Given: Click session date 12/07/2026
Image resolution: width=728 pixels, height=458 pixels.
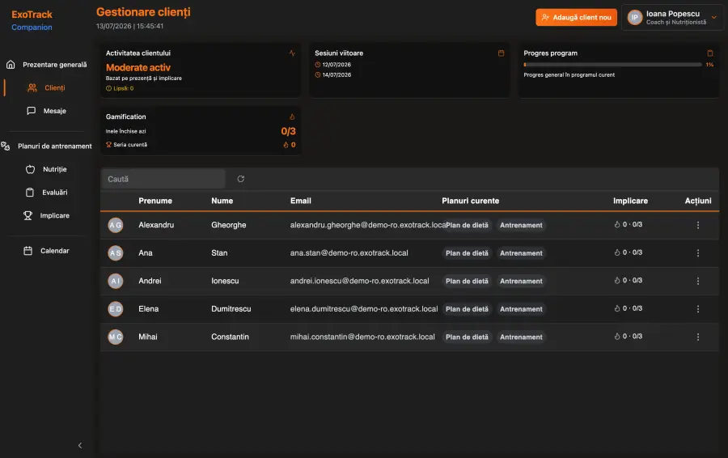Looking at the screenshot, I should [336, 65].
